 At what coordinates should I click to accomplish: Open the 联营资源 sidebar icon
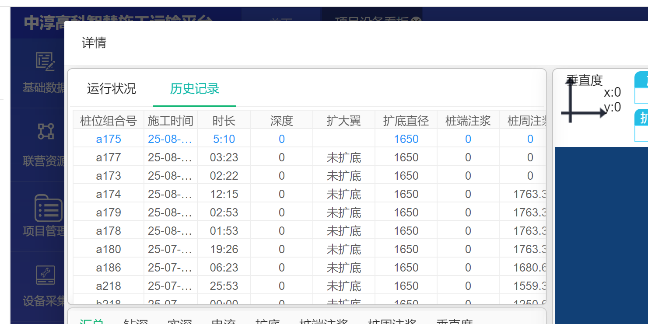click(x=45, y=131)
